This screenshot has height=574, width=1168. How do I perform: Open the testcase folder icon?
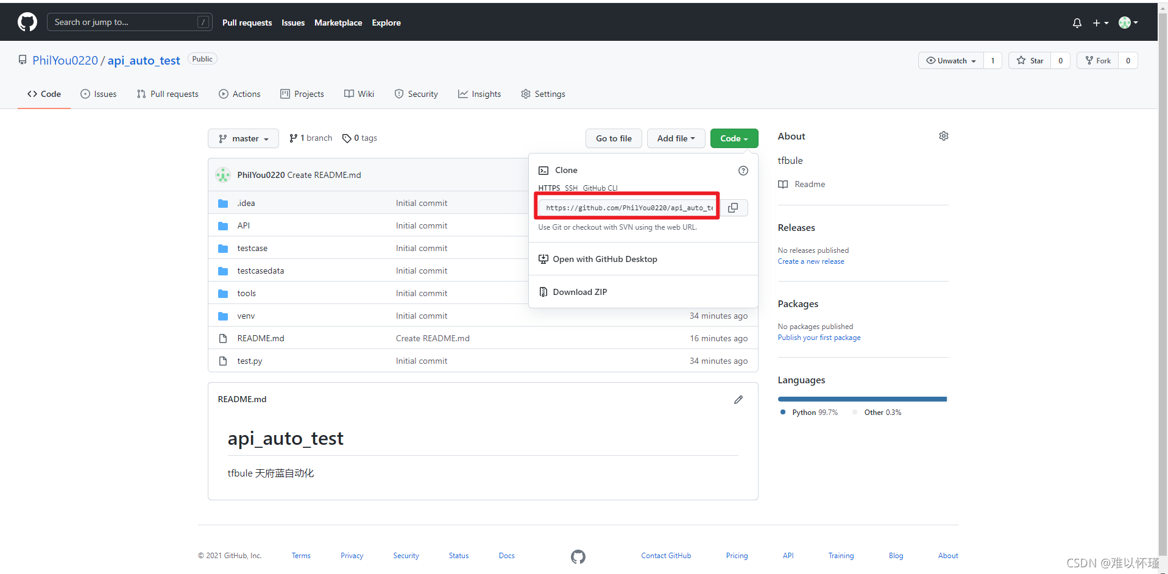[x=223, y=249]
